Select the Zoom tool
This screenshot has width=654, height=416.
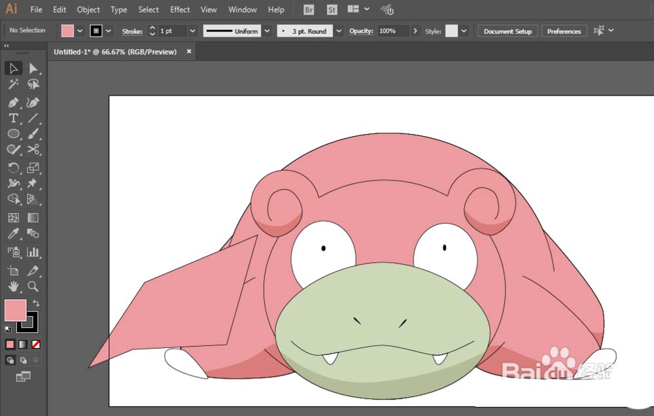point(33,286)
